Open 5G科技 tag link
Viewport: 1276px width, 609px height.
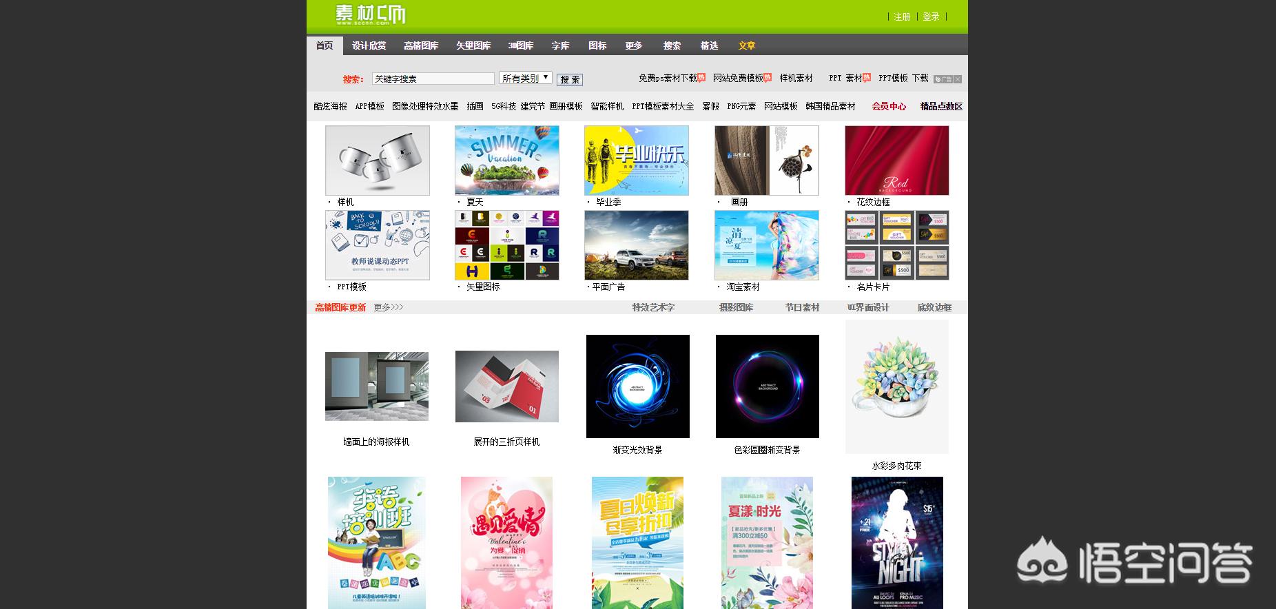click(x=504, y=106)
